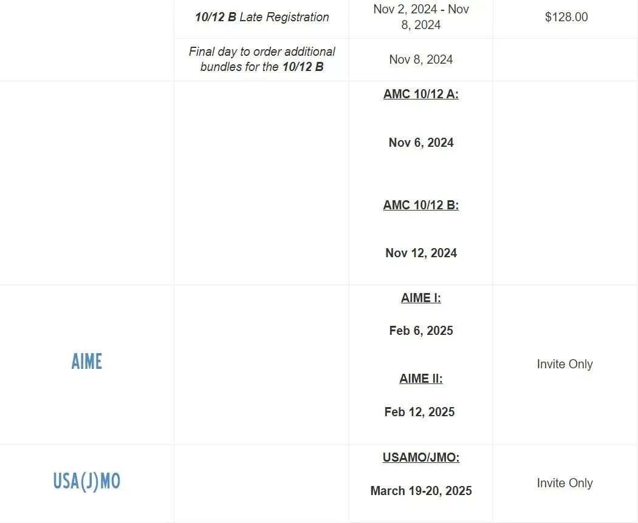Click the Feb 6, 2025 date
638x523 pixels.
[420, 331]
